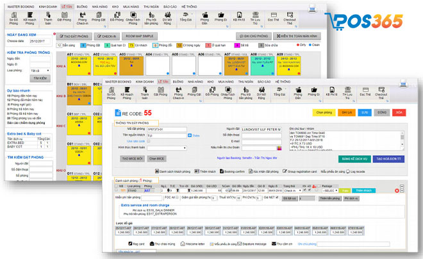Click Checkout Thẻ icon in front window

click(381, 90)
